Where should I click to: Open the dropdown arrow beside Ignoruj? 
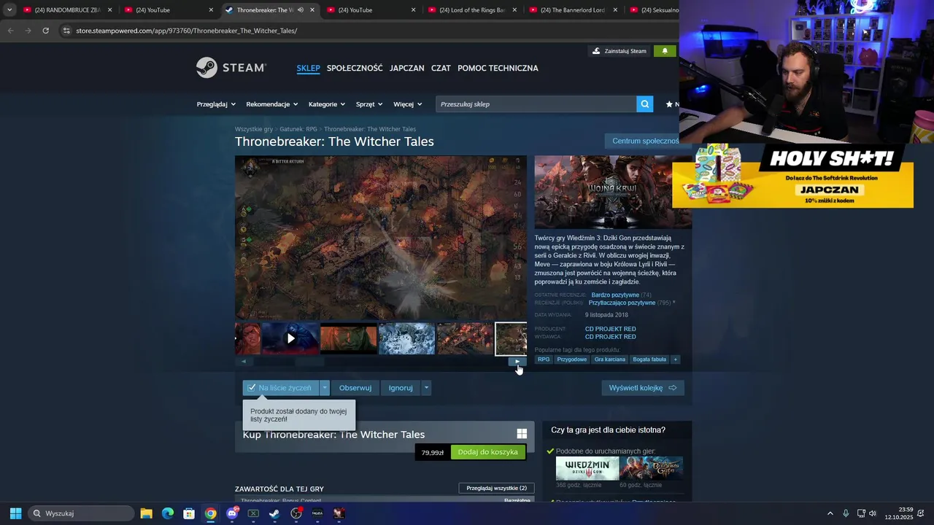(426, 388)
